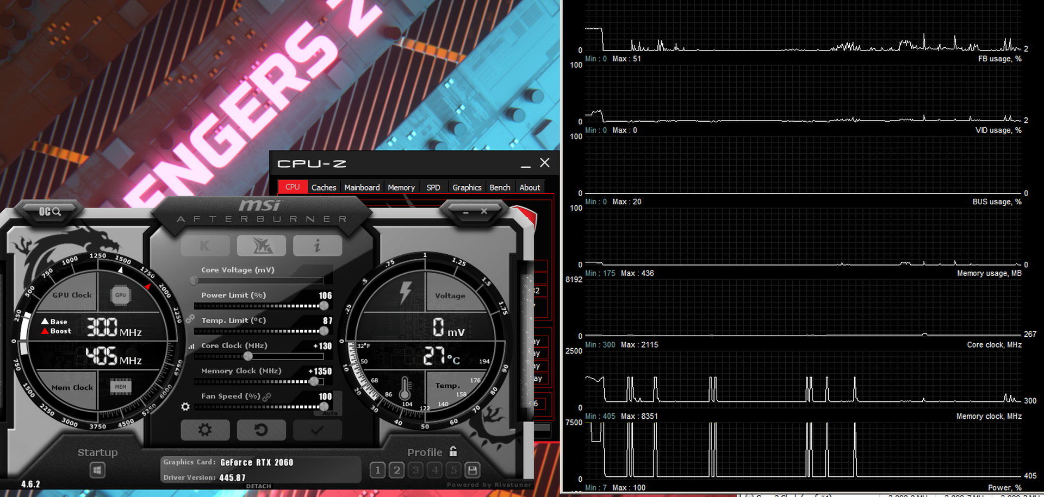Click the Temp. Limit value 87
The image size is (1044, 497).
coord(327,321)
